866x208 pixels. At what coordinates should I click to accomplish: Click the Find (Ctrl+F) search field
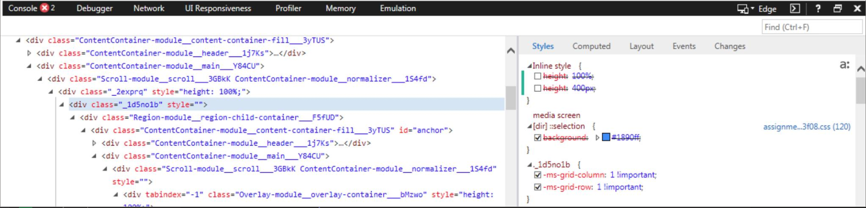[x=812, y=27]
